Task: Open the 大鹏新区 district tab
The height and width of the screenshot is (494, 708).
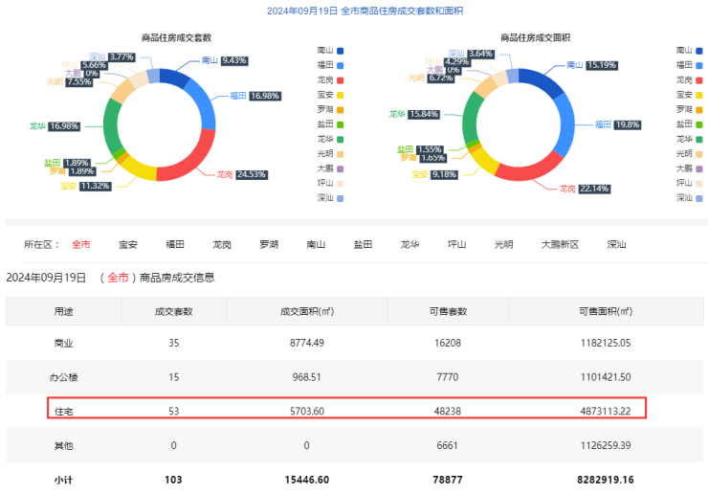Action: tap(560, 244)
